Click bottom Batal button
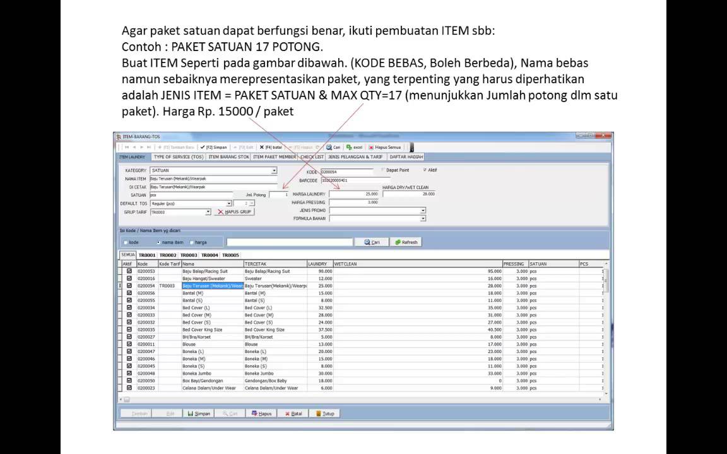 click(293, 414)
